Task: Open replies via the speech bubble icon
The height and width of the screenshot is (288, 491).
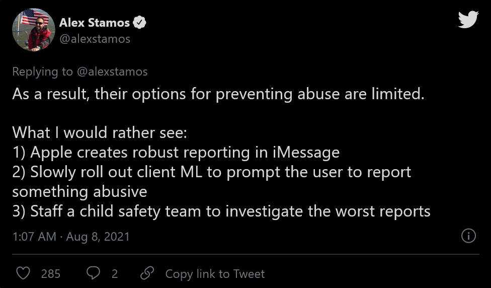Action: (93, 273)
